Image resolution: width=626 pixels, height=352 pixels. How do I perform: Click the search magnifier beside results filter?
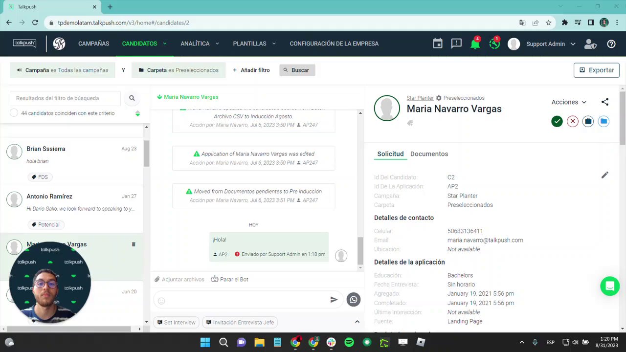(x=132, y=98)
